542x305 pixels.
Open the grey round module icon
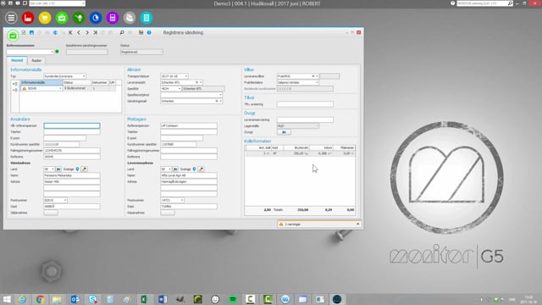tap(130, 18)
